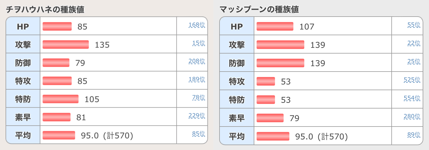Click the 25位 defense ranking link
This screenshot has width=429, height=150.
click(414, 61)
